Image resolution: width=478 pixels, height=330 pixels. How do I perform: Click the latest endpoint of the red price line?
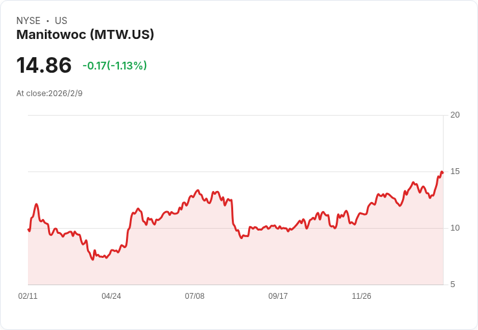point(442,173)
